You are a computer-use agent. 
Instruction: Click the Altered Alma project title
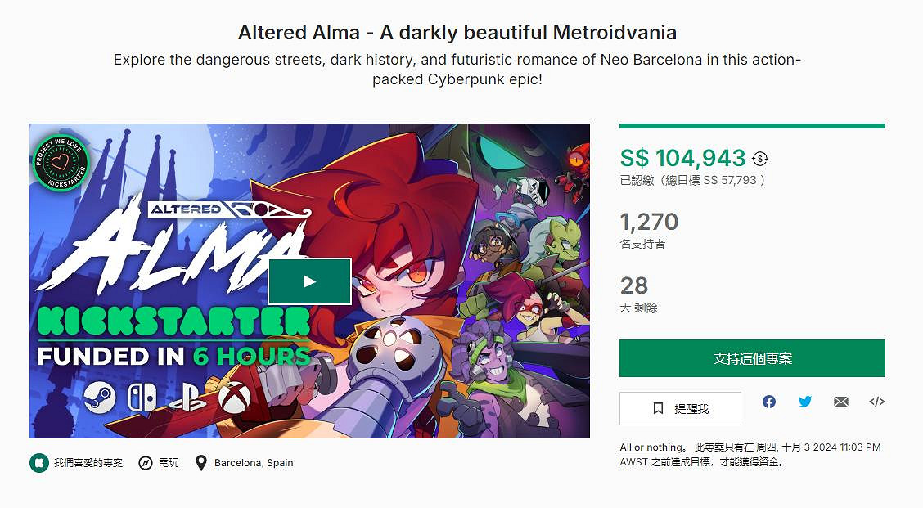(x=457, y=34)
